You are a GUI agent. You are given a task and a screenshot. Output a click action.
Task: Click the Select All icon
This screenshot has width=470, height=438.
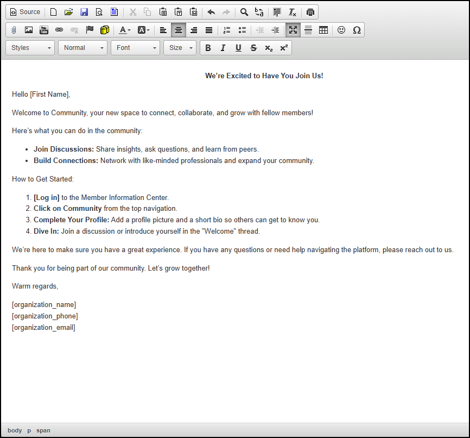click(x=277, y=12)
